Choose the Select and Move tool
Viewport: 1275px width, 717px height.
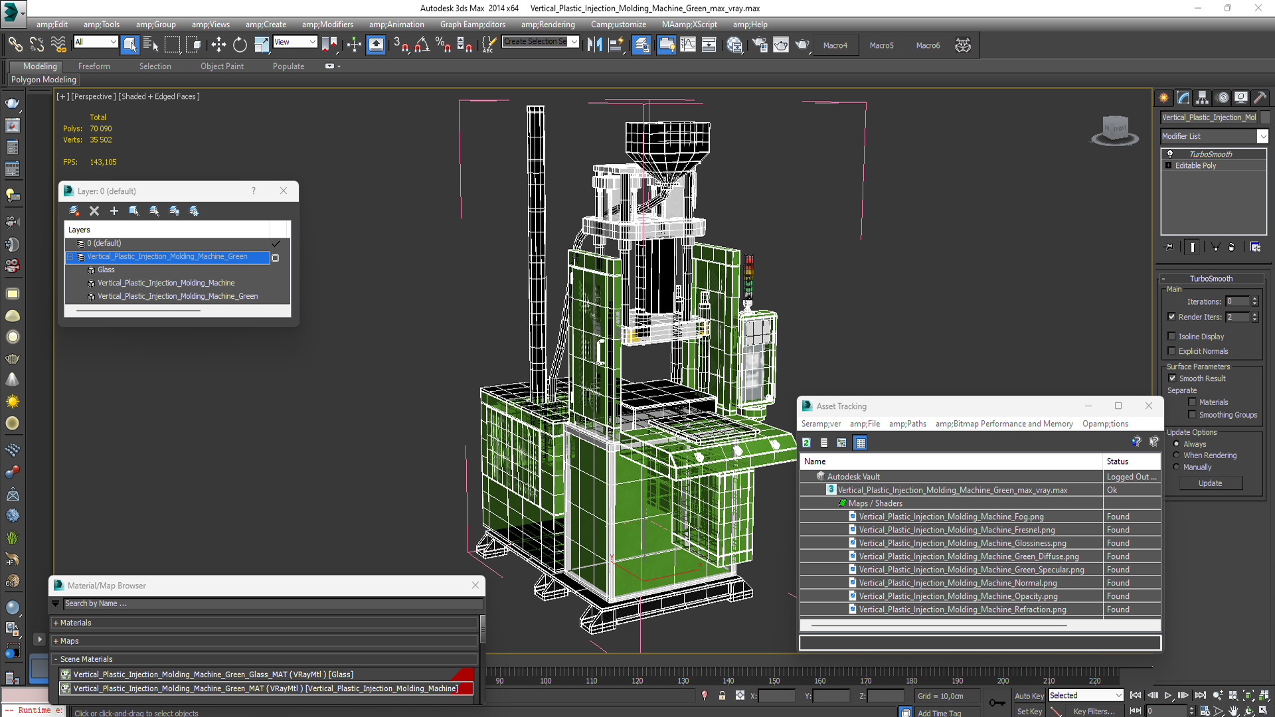tap(218, 44)
